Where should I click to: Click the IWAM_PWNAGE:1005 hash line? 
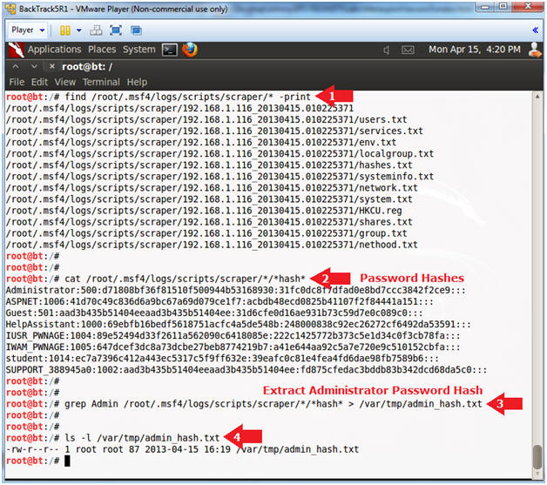point(233,347)
